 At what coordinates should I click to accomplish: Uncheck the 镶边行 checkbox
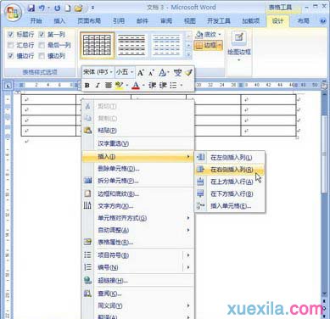(10, 56)
